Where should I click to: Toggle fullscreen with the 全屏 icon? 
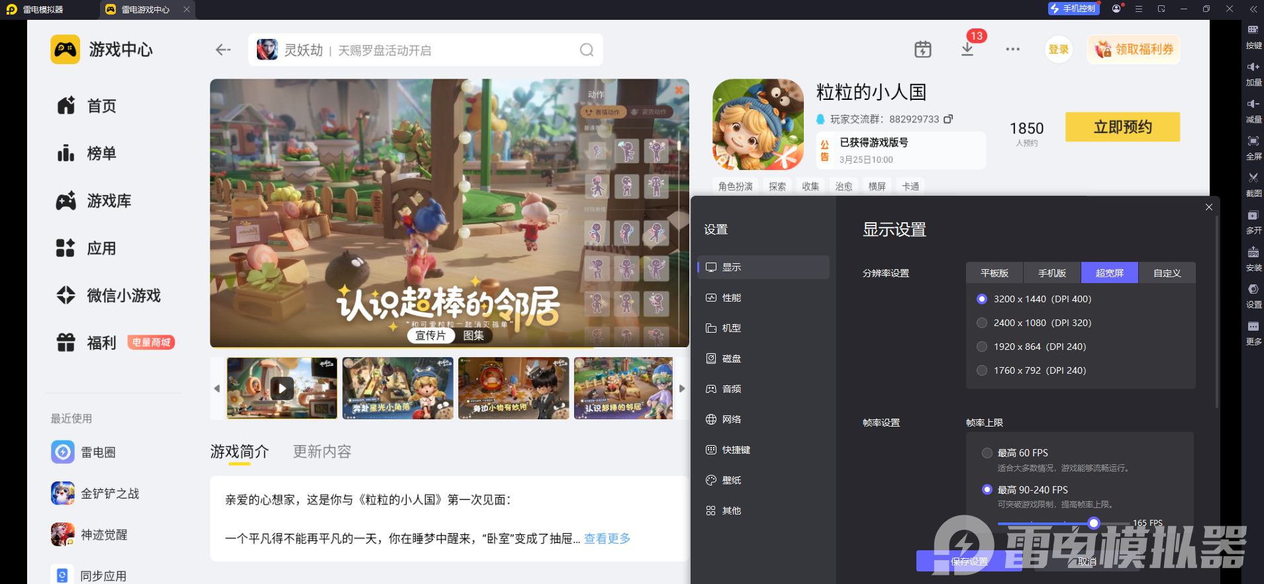tap(1253, 141)
